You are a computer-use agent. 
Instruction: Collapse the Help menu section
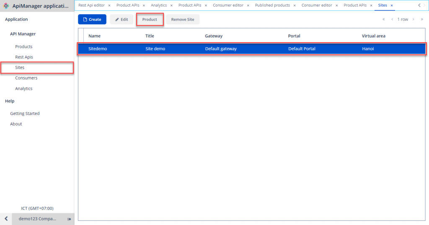click(x=10, y=101)
